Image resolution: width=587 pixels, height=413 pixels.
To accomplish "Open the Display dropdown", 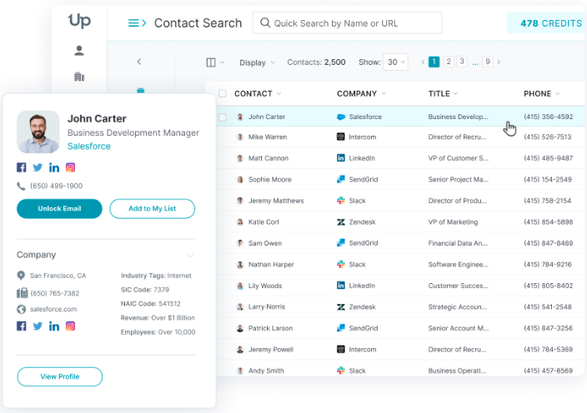I will pos(257,62).
